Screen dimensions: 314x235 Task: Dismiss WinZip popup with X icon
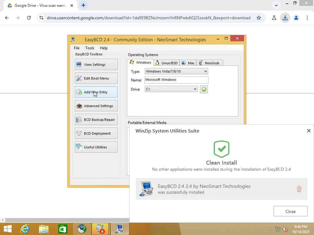click(308, 131)
